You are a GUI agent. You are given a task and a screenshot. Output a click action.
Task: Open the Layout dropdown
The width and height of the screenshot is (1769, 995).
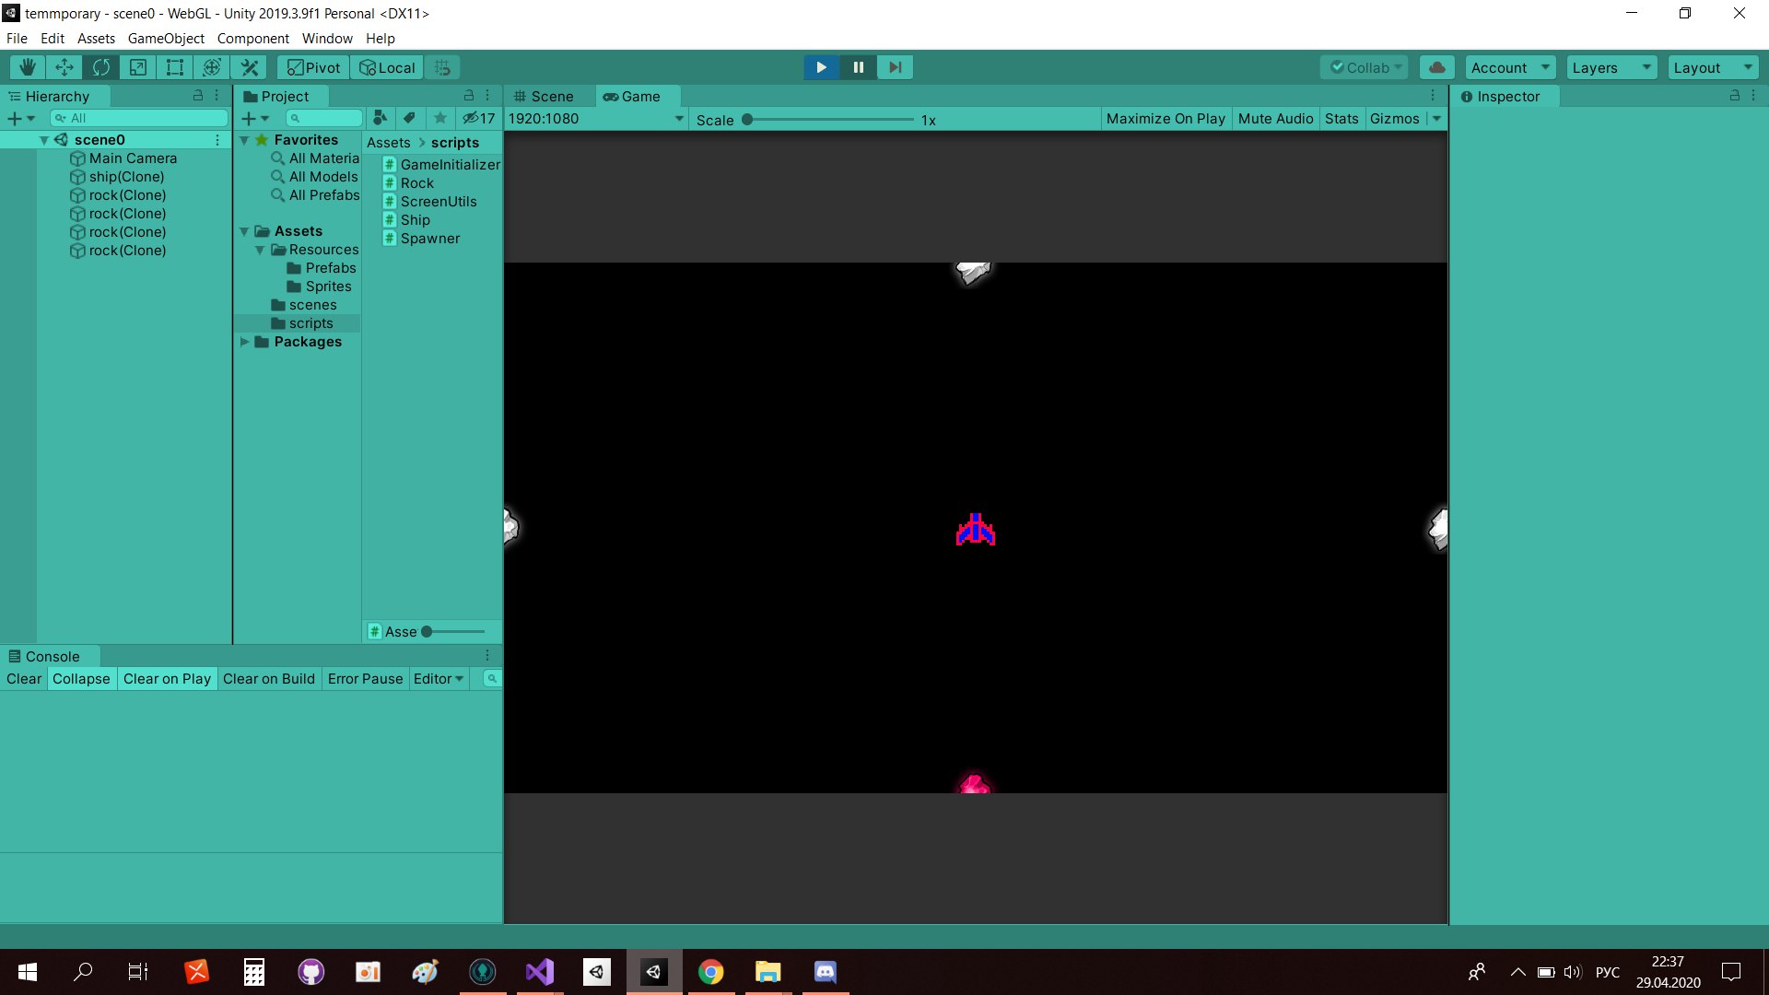pos(1713,67)
